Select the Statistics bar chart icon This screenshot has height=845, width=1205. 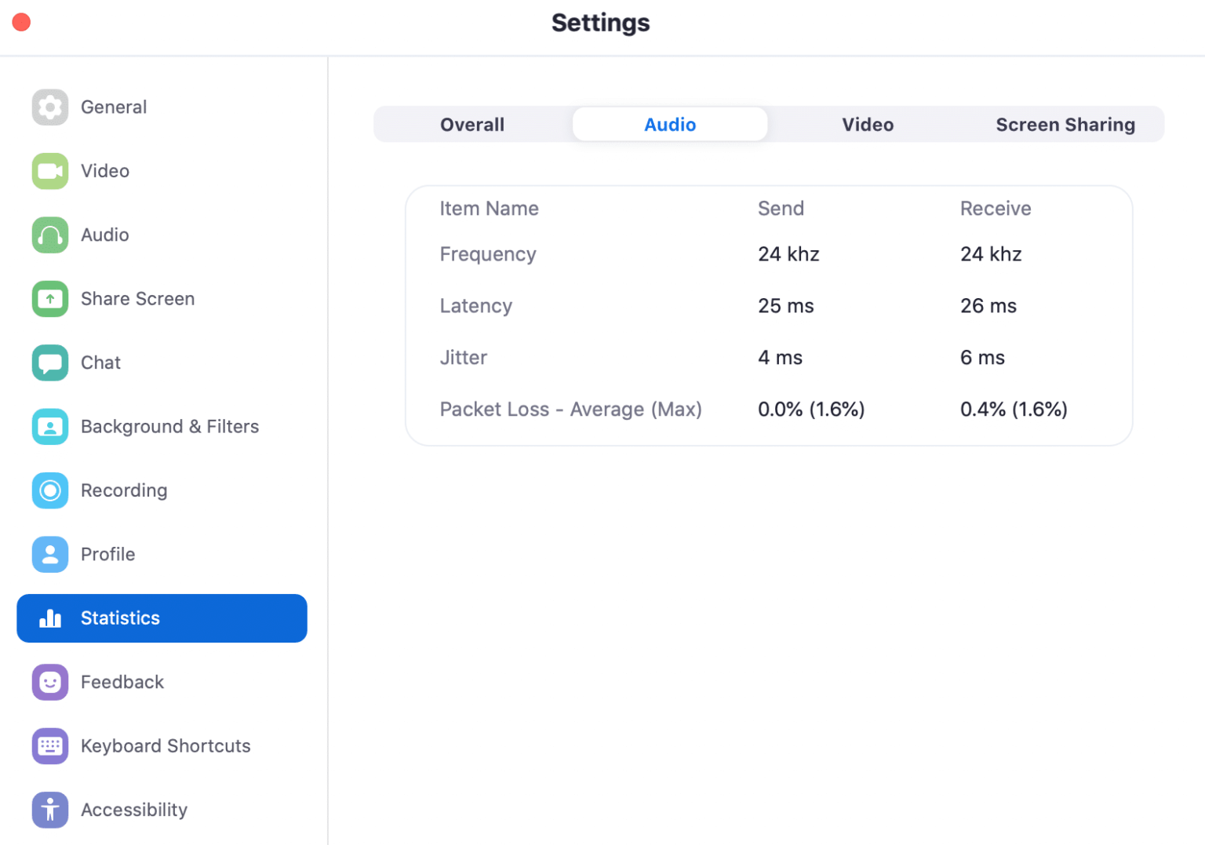tap(49, 618)
